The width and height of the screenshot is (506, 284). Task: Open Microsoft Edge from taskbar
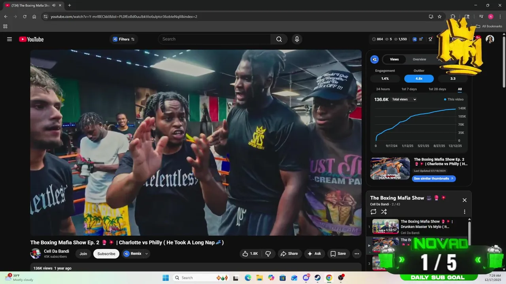(248, 278)
